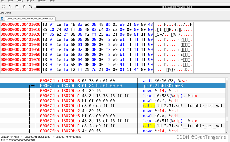230x142 pixels.
Task: Click opcode bytes 0f 84 ba 01 00 00
Action: tap(102, 86)
